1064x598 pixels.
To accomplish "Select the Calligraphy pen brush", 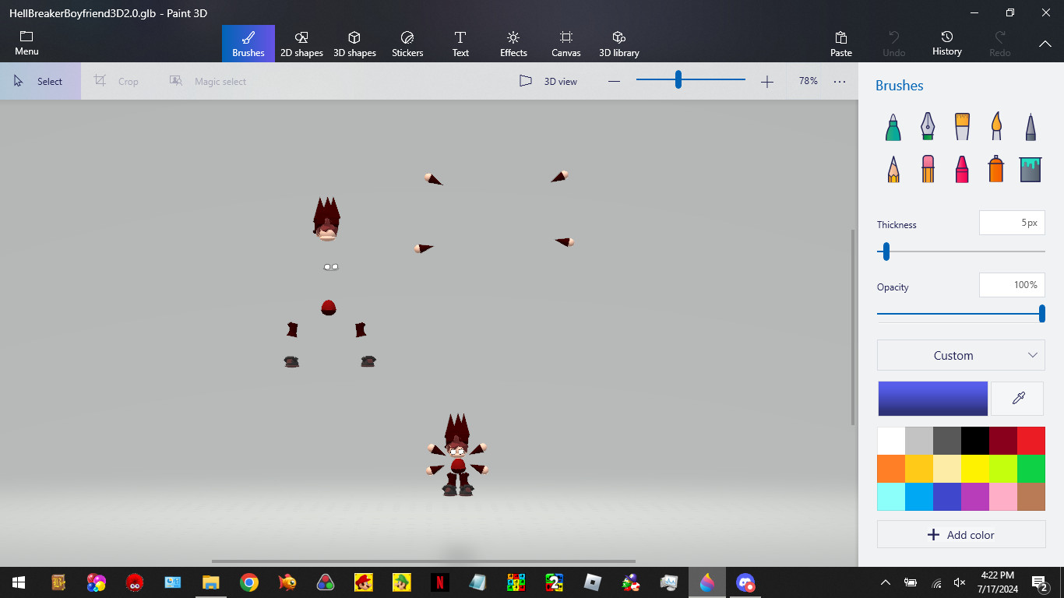I will click(927, 126).
